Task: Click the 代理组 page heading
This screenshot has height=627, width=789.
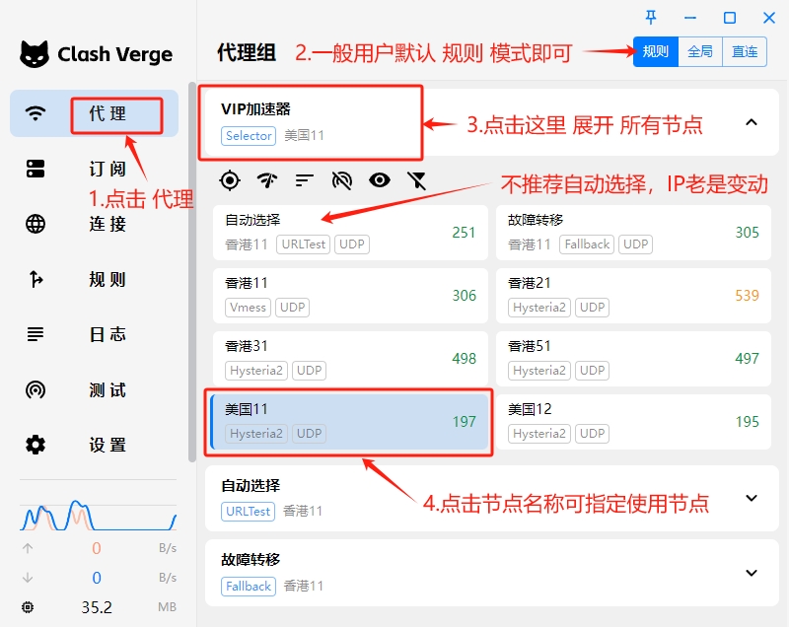Action: click(247, 53)
